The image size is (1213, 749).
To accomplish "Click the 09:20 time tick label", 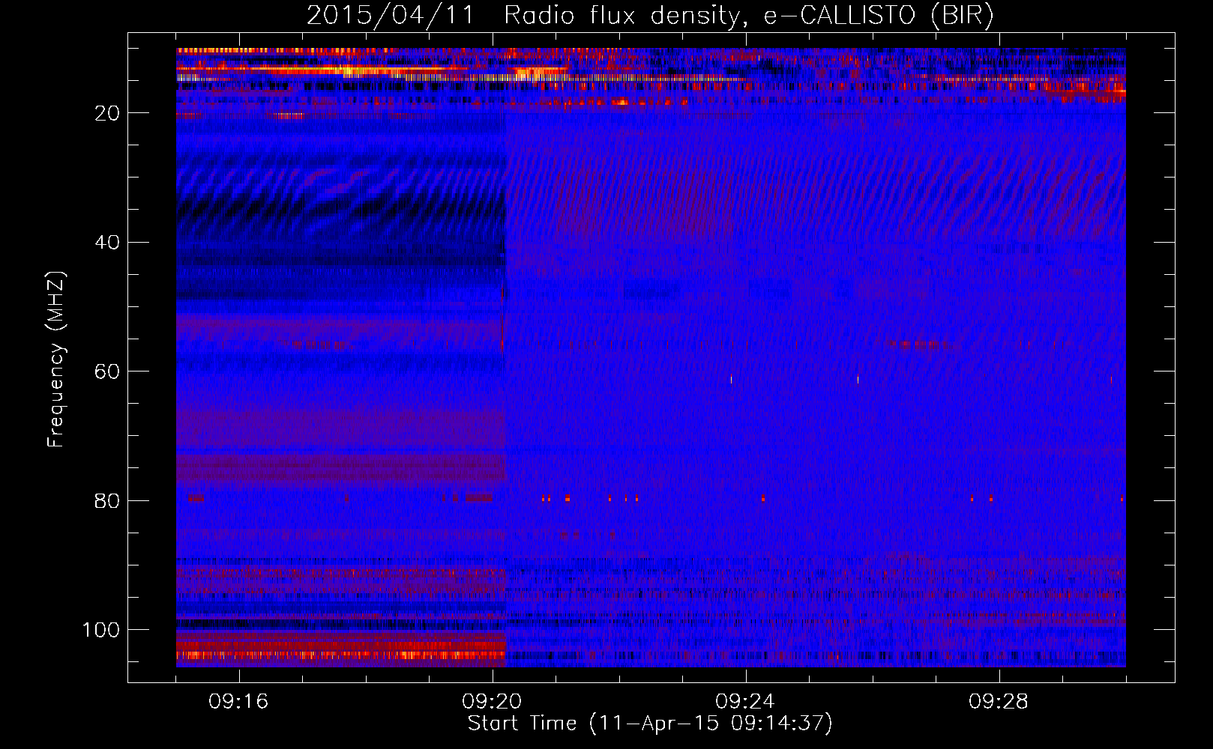I will point(492,702).
